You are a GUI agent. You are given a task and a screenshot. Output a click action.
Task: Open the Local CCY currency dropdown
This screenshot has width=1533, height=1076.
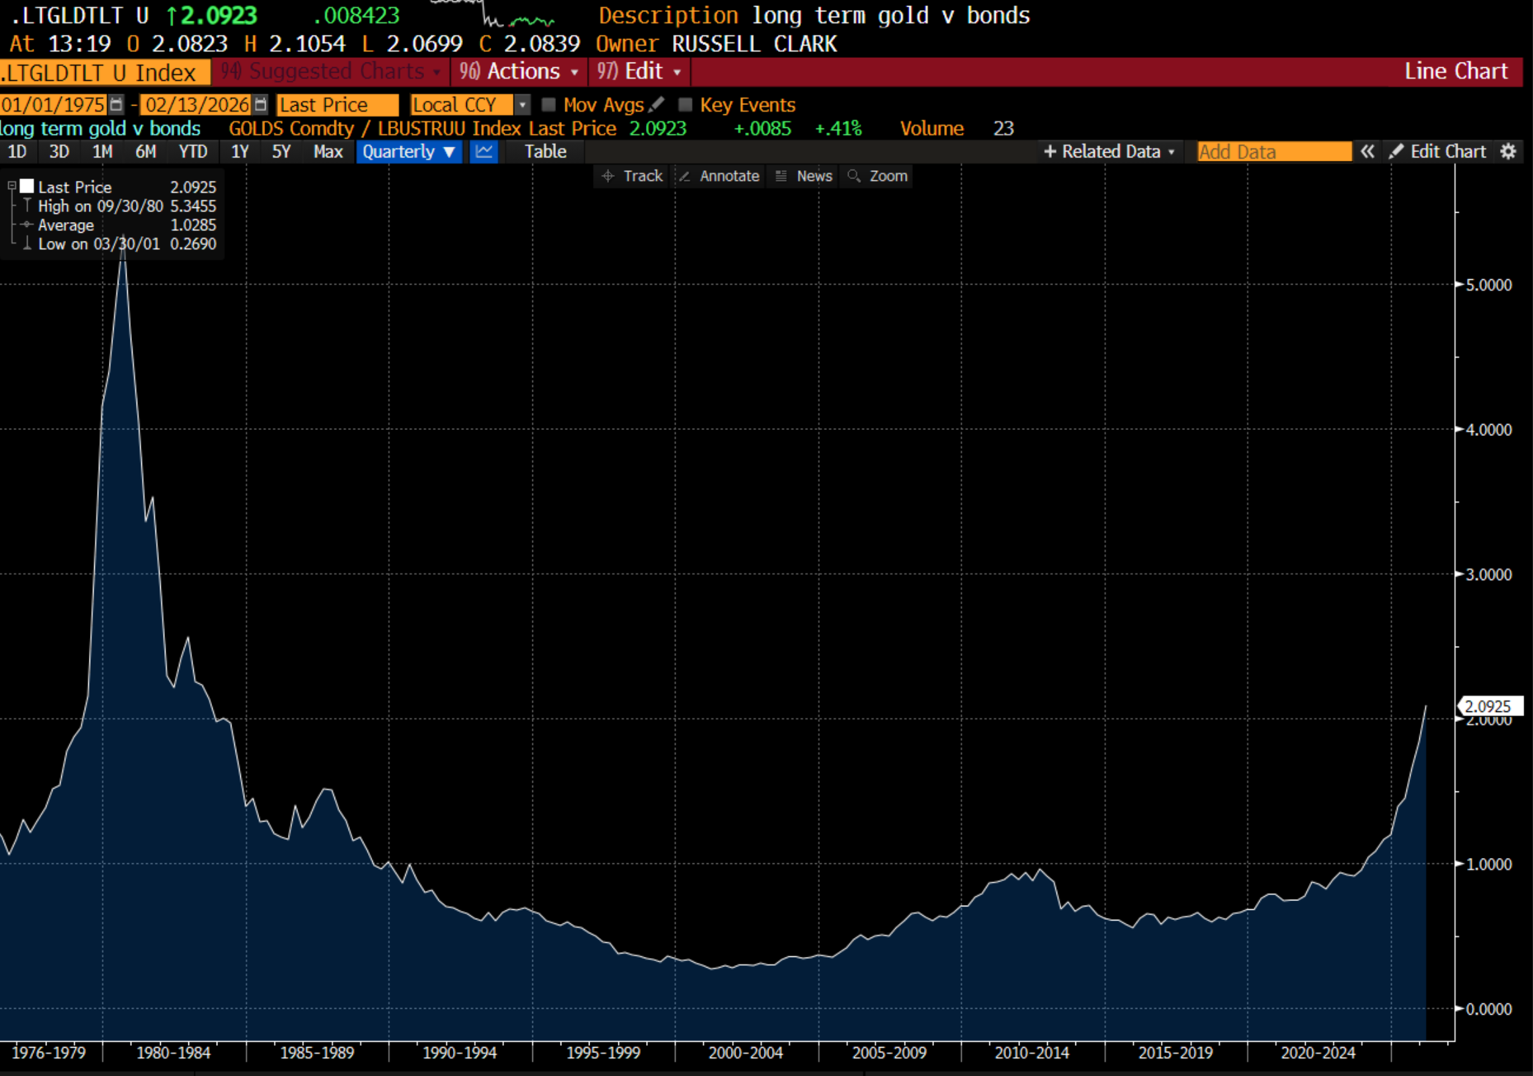(522, 105)
